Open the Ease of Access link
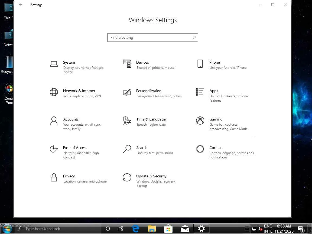The height and width of the screenshot is (234, 312). coord(75,148)
